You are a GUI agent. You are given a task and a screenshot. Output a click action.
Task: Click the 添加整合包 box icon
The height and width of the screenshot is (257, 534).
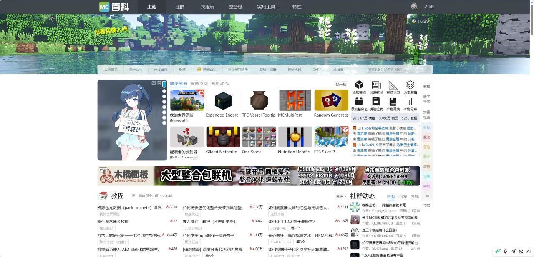[x=359, y=102]
